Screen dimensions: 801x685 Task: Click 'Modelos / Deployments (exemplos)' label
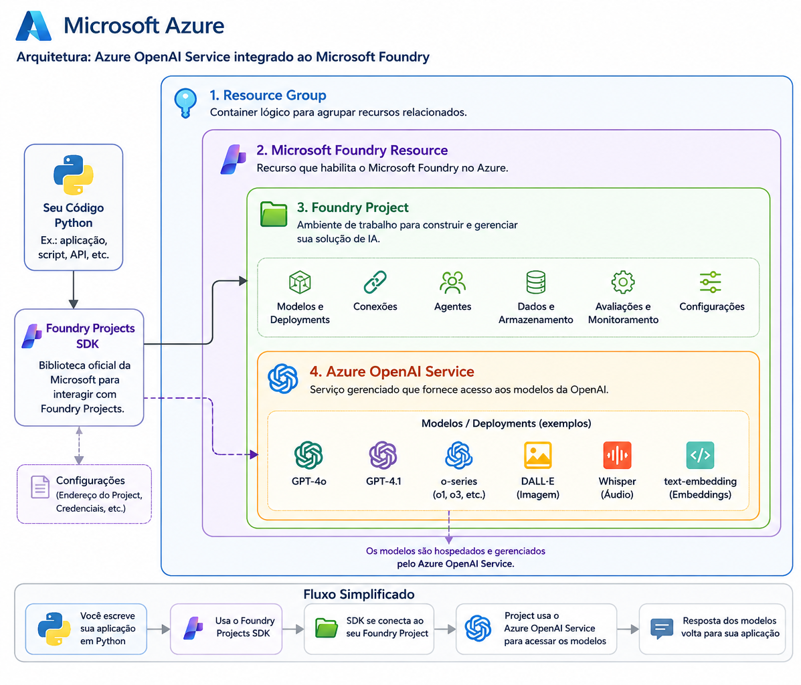pyautogui.click(x=507, y=423)
